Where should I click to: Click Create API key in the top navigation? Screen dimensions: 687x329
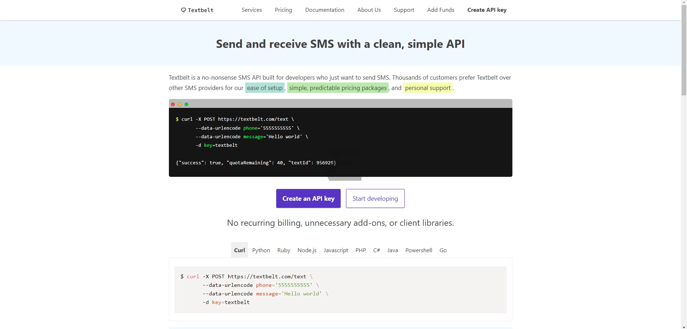pyautogui.click(x=487, y=10)
